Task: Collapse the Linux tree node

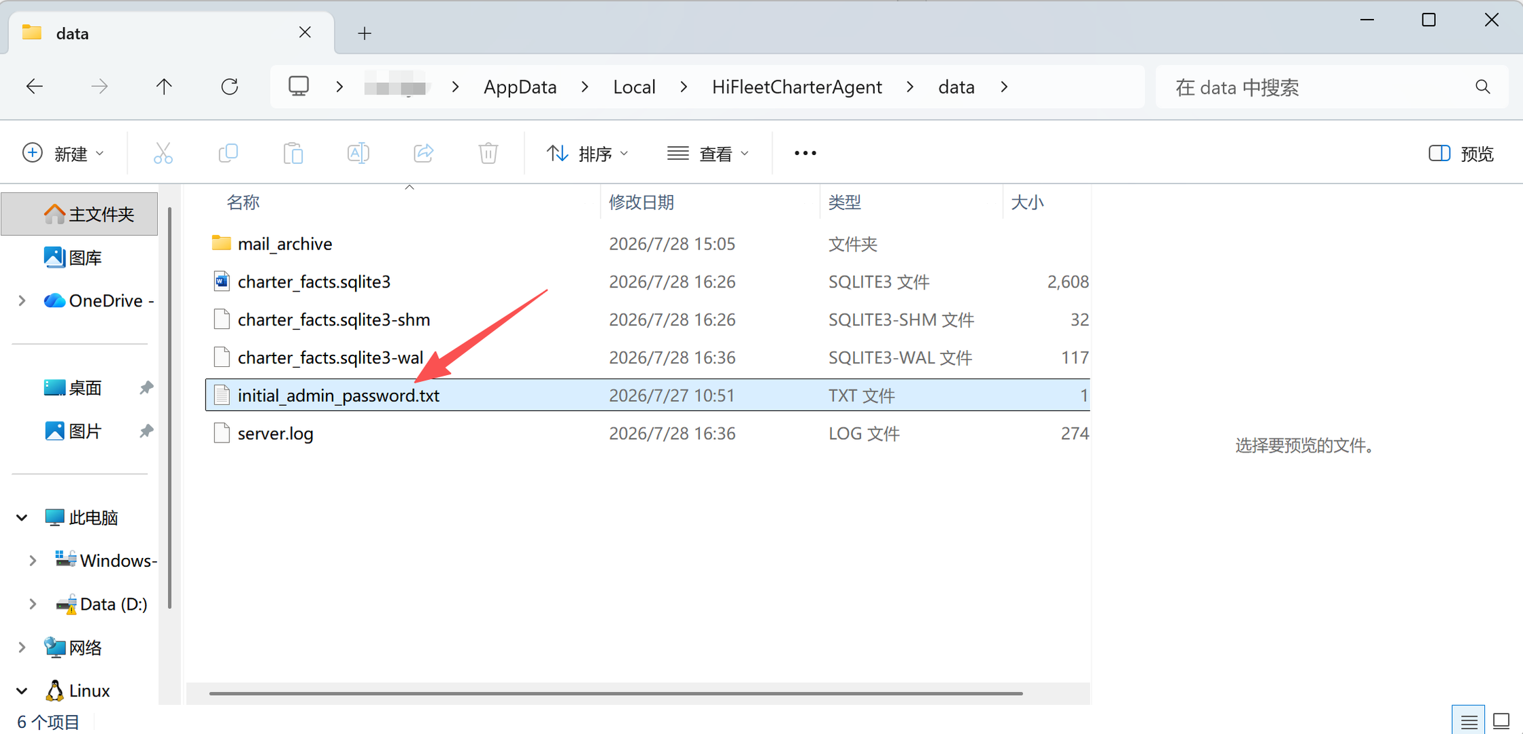Action: 22,691
